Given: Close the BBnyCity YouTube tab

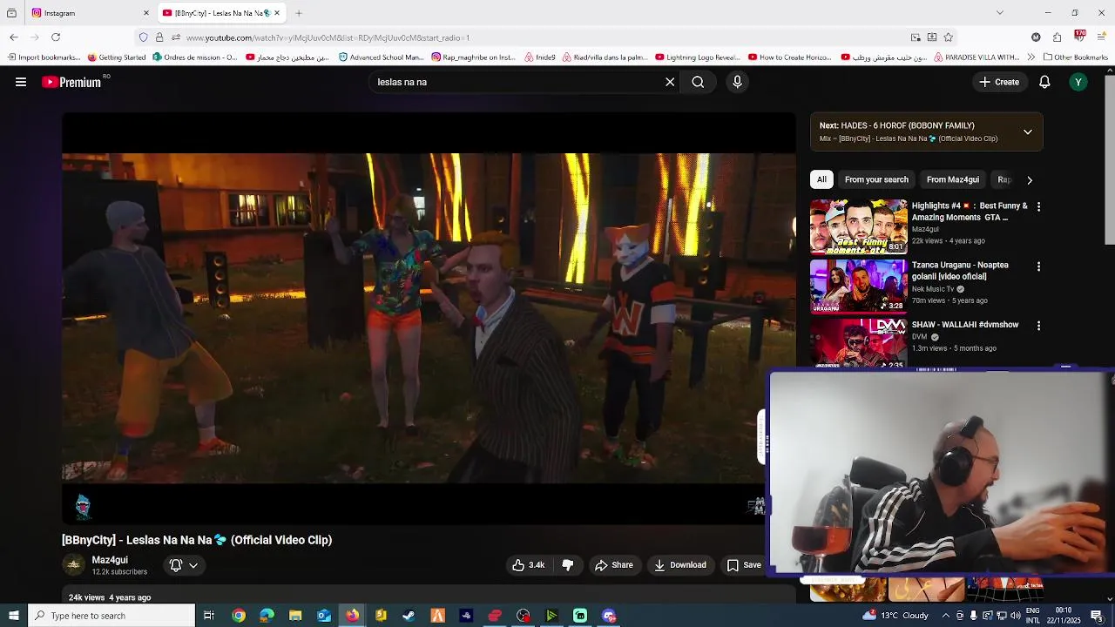Looking at the screenshot, I should [277, 13].
